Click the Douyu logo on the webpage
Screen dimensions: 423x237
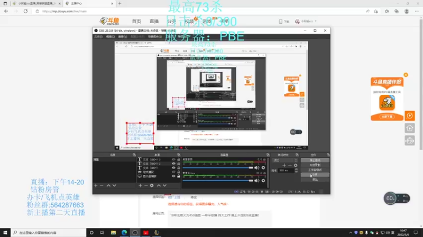109,21
